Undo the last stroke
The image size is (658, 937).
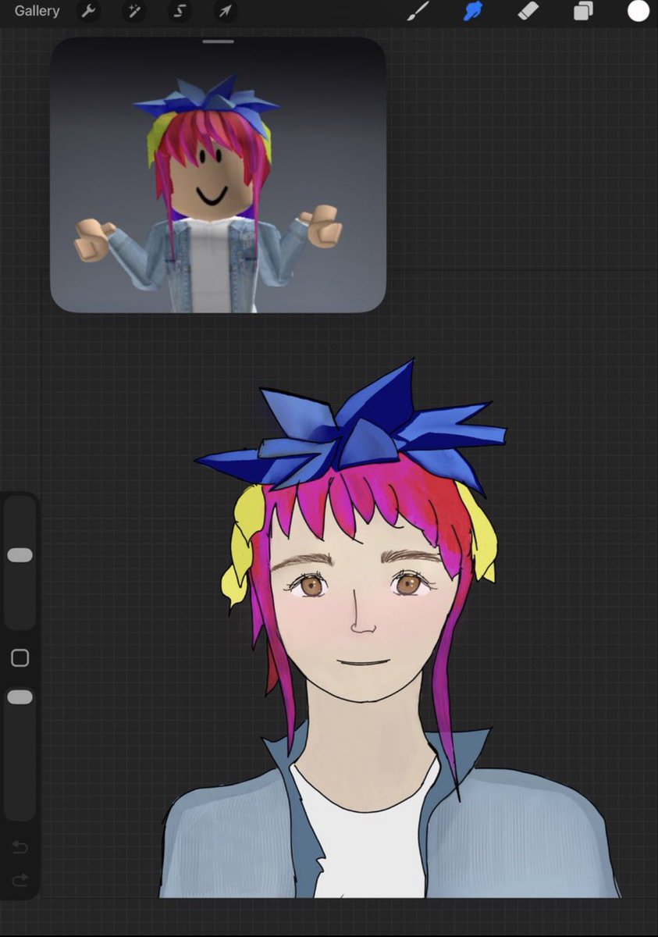tap(20, 847)
